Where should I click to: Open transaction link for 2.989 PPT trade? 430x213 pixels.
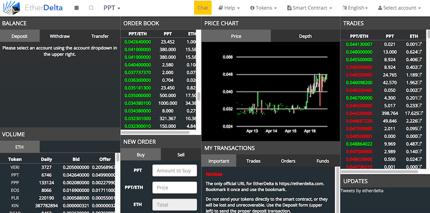pos(419,151)
